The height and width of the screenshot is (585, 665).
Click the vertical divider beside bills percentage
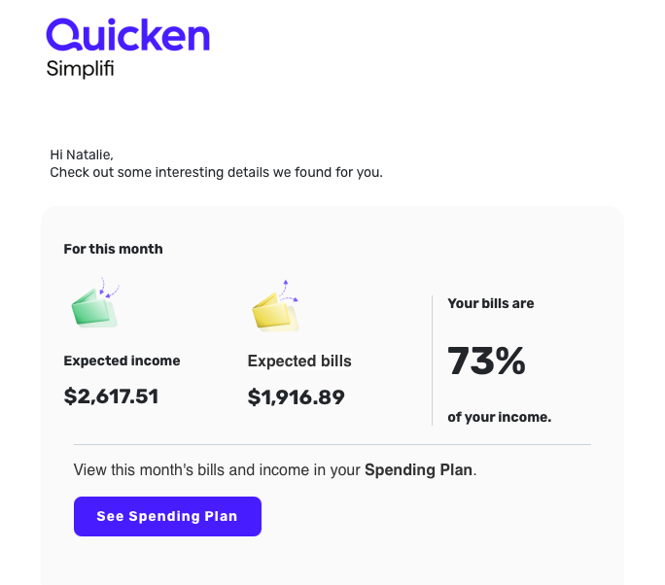pos(433,361)
